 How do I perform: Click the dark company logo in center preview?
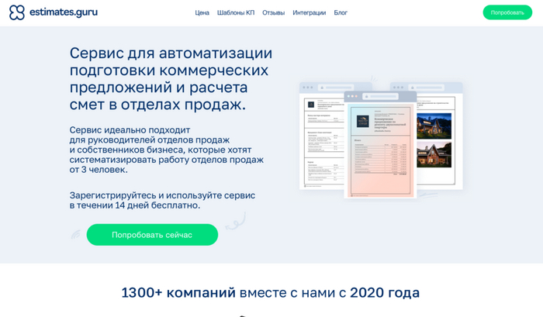coord(362,122)
